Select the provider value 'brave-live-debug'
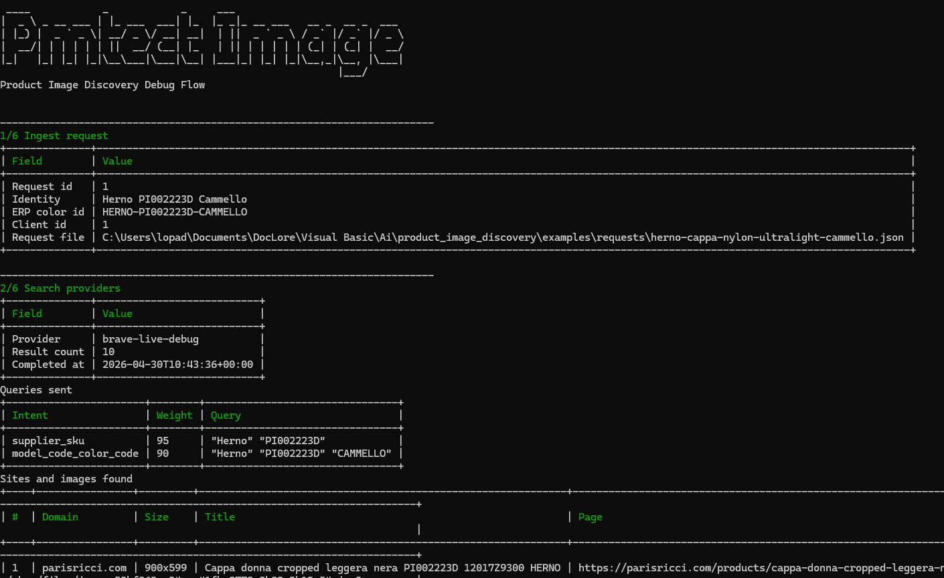The height and width of the screenshot is (578, 944). (151, 339)
